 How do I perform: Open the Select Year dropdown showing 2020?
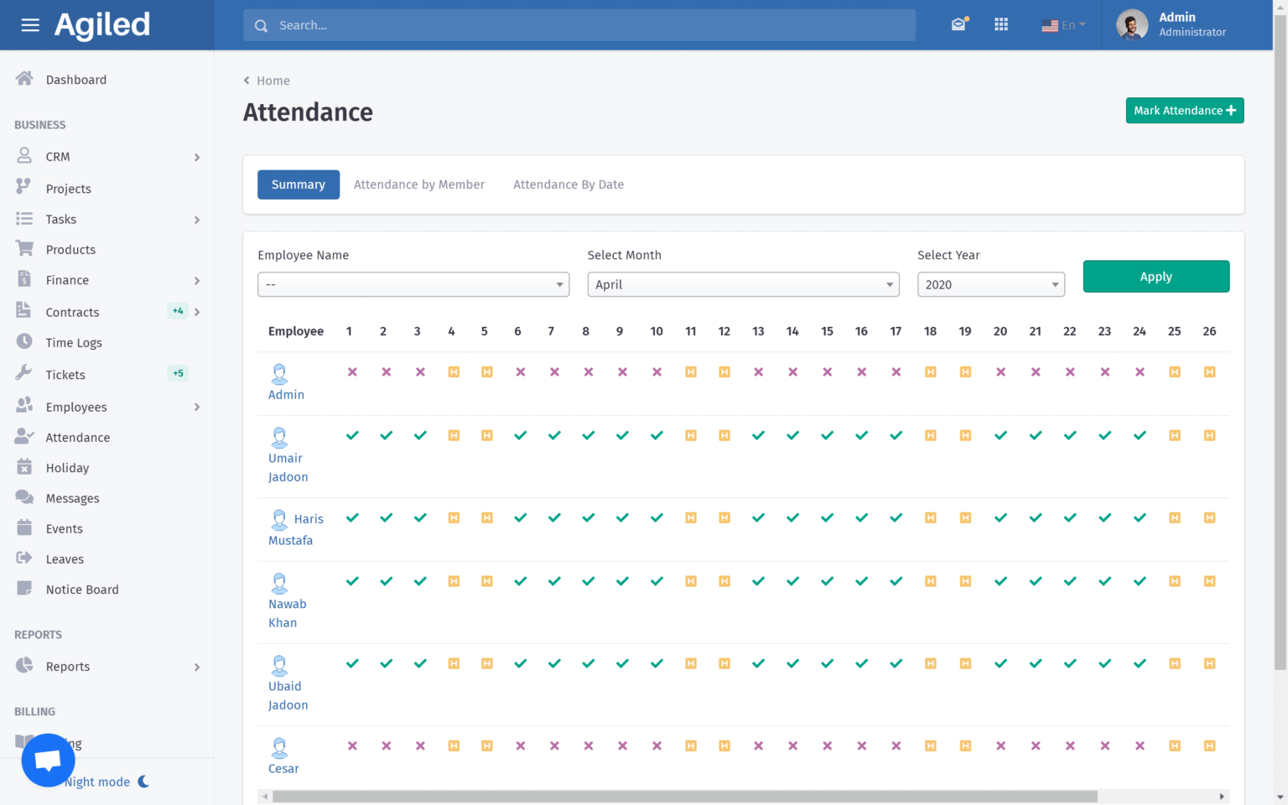[x=991, y=284]
